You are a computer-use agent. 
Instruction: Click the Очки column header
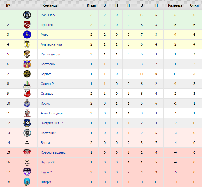pos(194,5)
